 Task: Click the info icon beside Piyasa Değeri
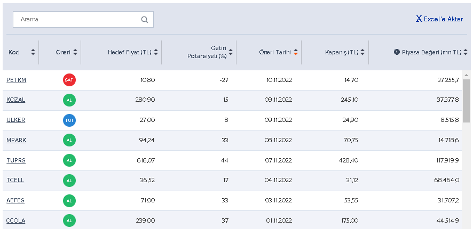[x=397, y=52]
